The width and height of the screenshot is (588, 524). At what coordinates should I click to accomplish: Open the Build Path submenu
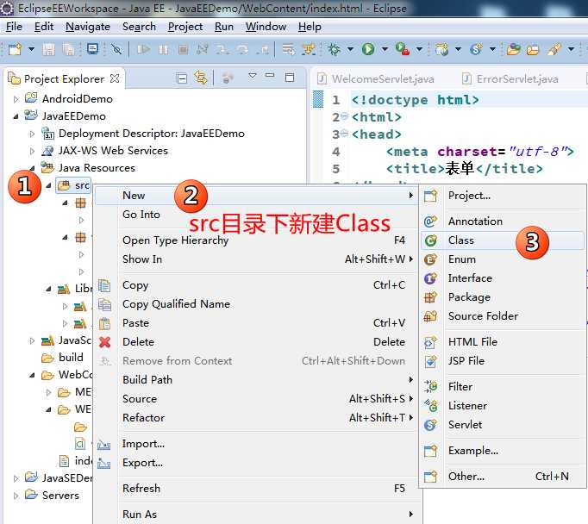(255, 380)
